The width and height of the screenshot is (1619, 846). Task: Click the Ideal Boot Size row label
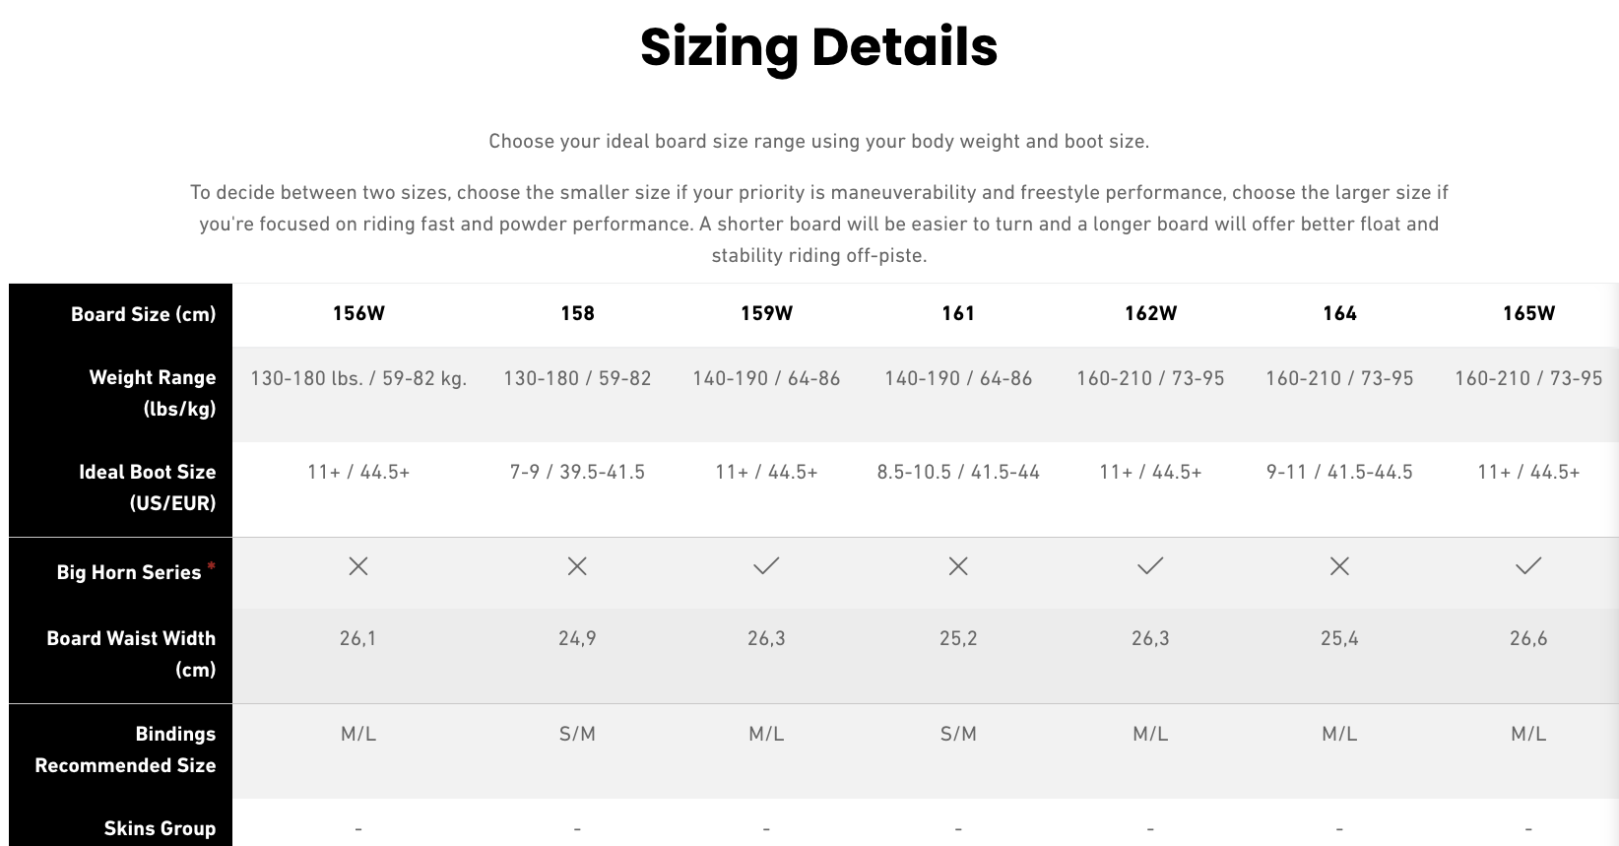pos(147,488)
